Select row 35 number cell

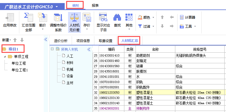click(96, 108)
